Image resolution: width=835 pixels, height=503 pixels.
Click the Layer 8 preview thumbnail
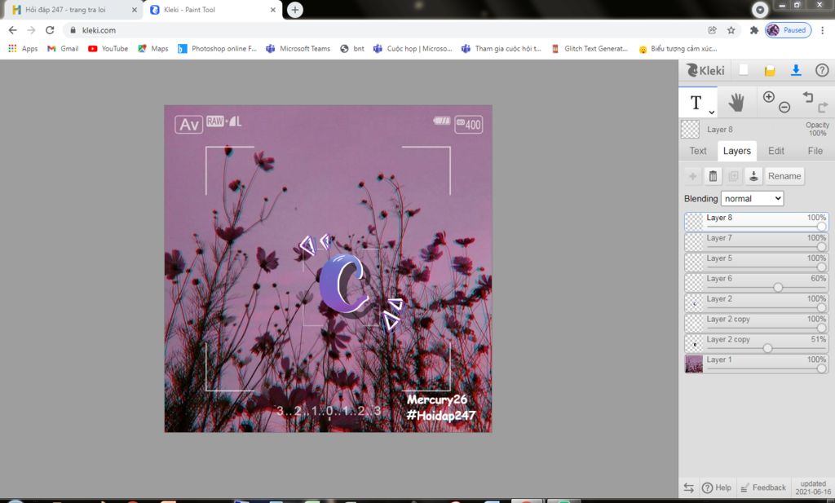693,222
